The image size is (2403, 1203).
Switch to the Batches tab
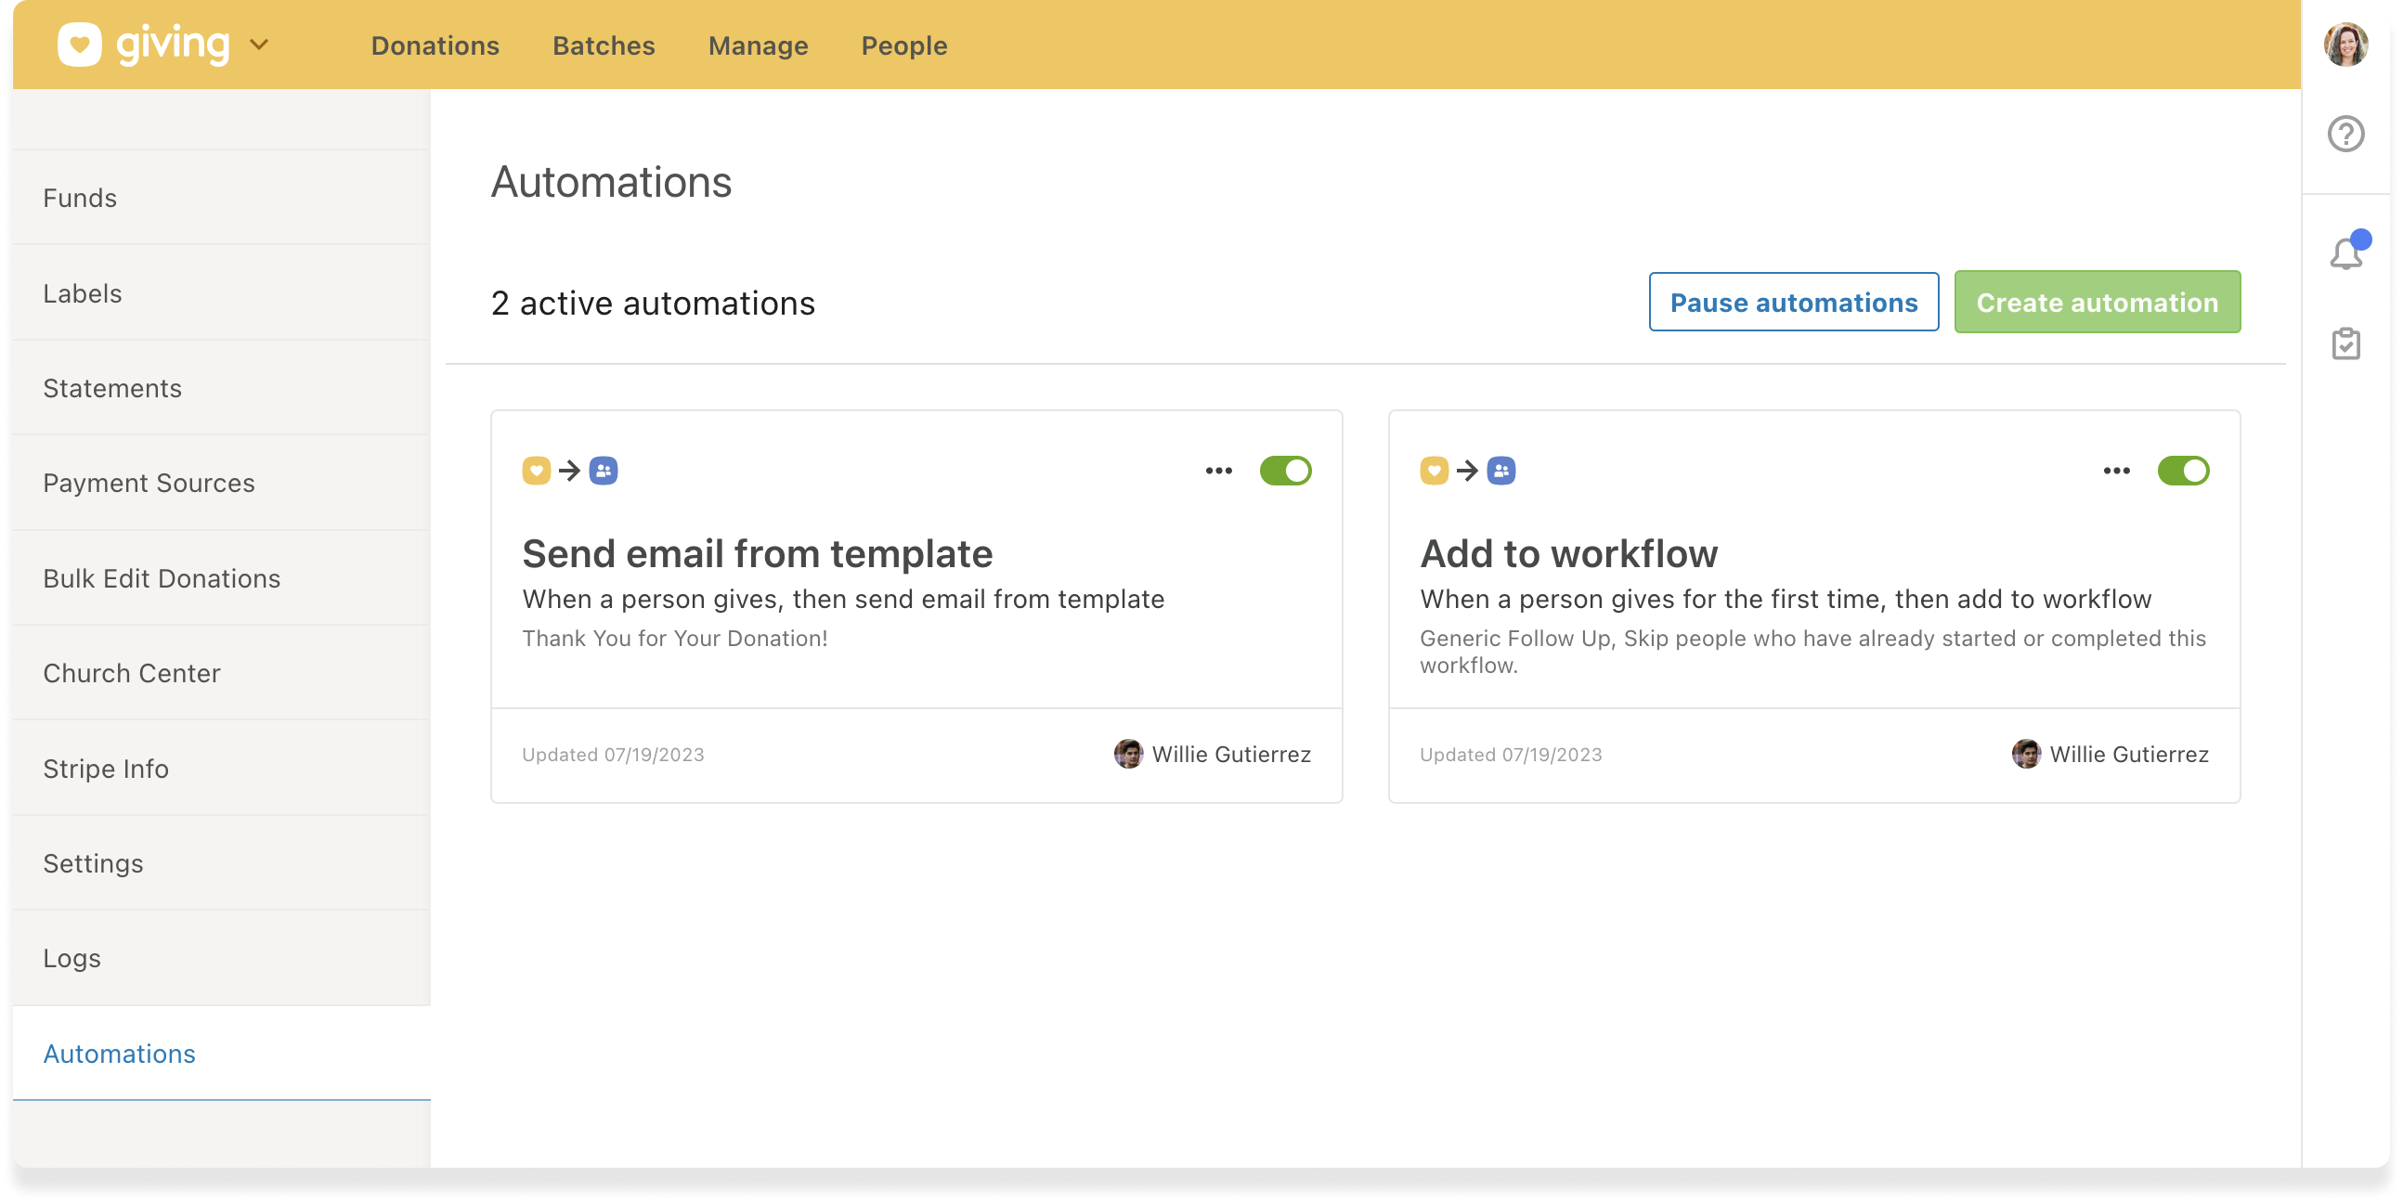tap(603, 45)
